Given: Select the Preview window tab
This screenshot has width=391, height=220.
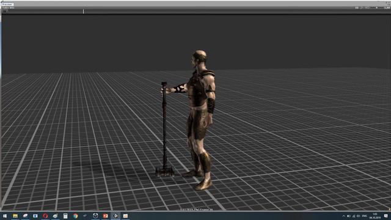Looking at the screenshot, I should coord(7,4).
